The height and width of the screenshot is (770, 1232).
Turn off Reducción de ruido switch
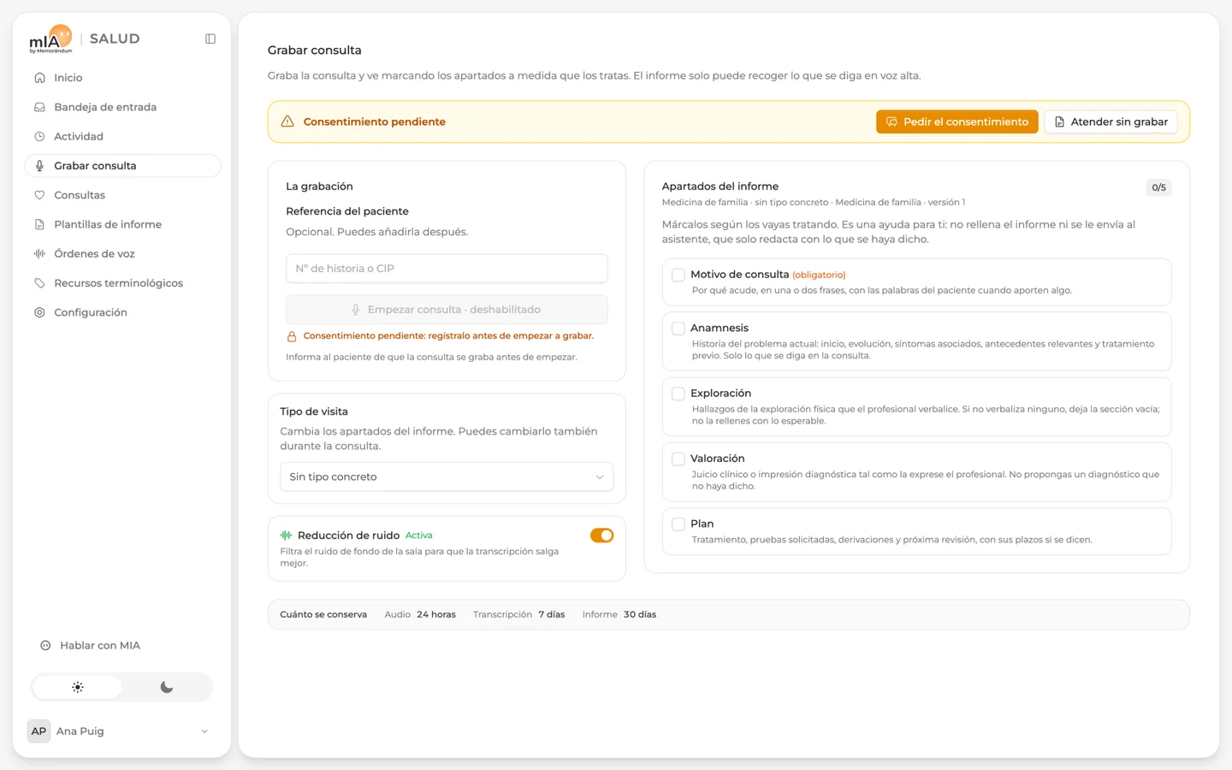(x=601, y=536)
